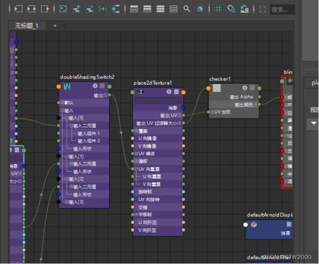Expand the 输入[3] entry
This screenshot has height=264, width=319.
(x=67, y=202)
